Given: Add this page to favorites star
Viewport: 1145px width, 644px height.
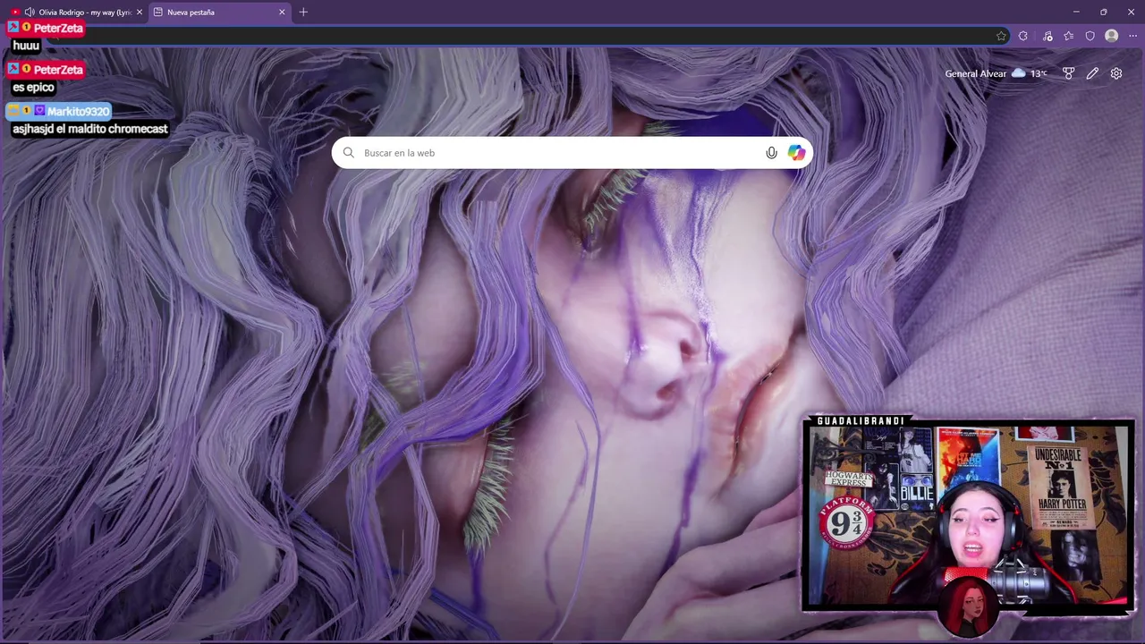Looking at the screenshot, I should pyautogui.click(x=1001, y=36).
